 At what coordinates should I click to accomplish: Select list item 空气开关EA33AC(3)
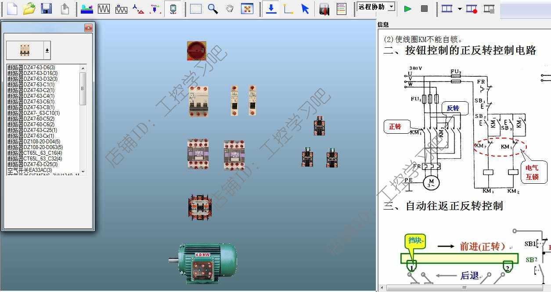30,170
